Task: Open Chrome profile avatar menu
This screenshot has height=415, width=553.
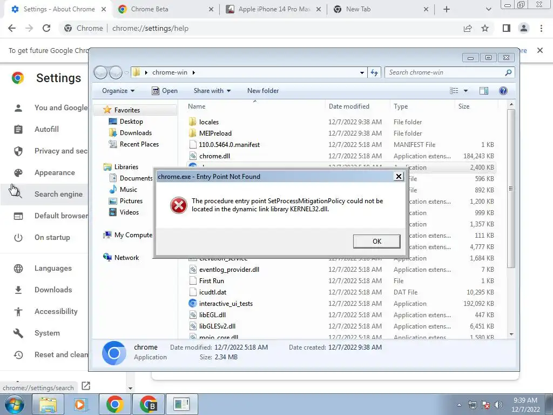Action: coord(524,28)
